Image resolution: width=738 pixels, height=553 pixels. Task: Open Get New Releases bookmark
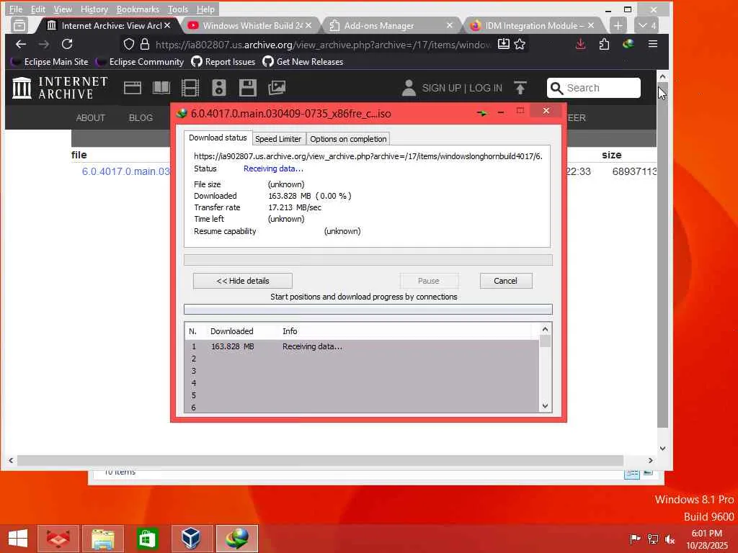tap(303, 62)
